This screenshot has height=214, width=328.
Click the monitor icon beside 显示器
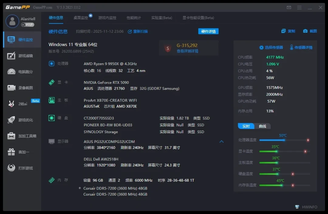[51, 141]
